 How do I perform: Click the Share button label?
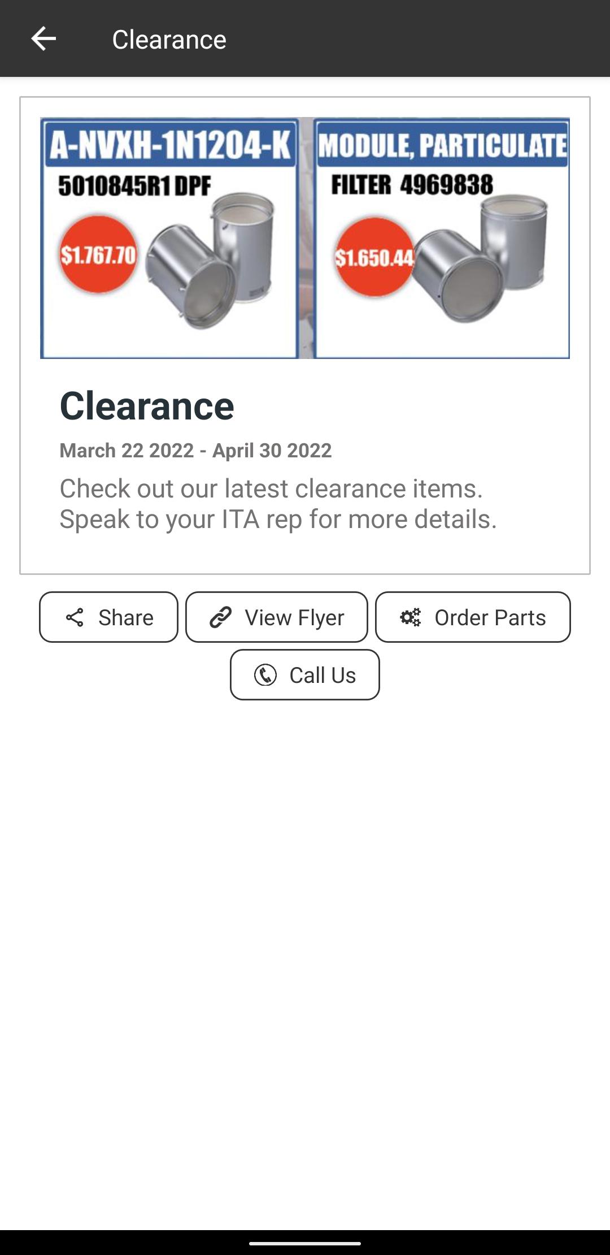pyautogui.click(x=126, y=617)
